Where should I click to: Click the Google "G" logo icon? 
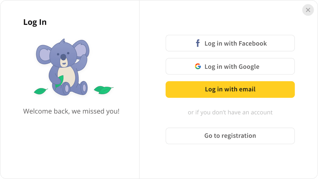tap(198, 67)
